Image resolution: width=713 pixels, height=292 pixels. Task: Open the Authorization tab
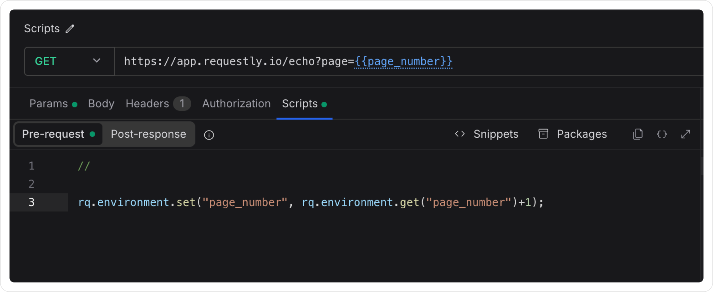pyautogui.click(x=236, y=104)
